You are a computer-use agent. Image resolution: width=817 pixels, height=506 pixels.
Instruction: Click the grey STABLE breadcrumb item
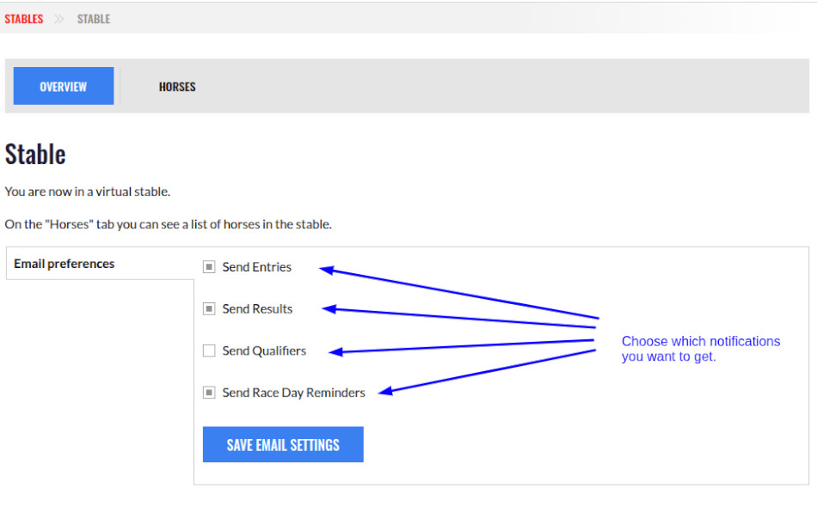click(x=94, y=19)
